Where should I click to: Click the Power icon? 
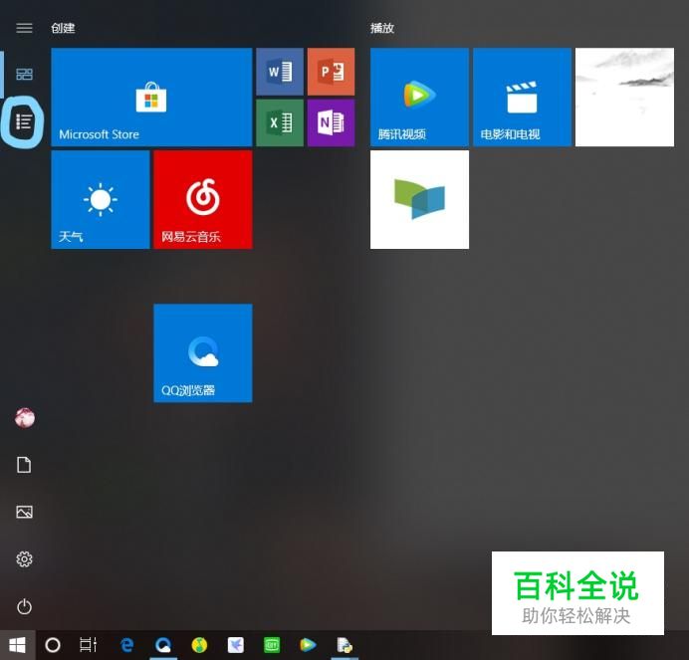tap(24, 607)
